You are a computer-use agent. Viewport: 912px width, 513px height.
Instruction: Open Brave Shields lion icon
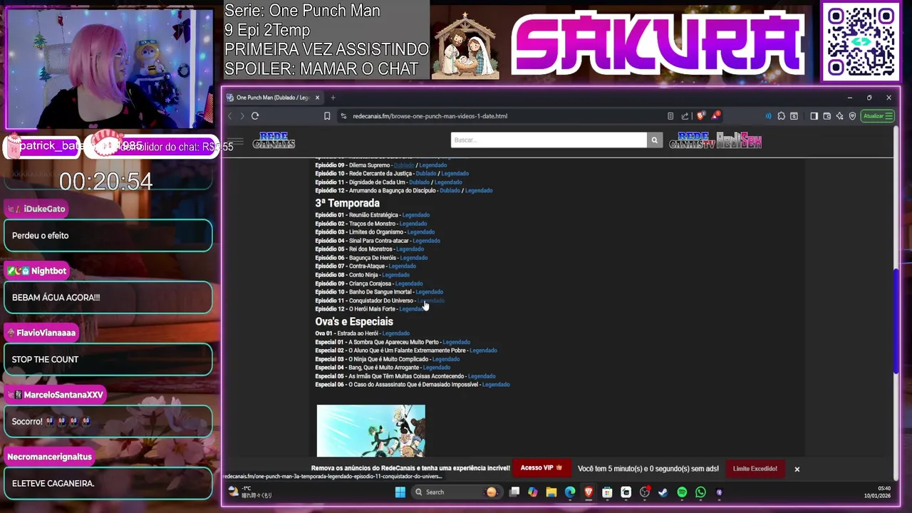(x=701, y=116)
